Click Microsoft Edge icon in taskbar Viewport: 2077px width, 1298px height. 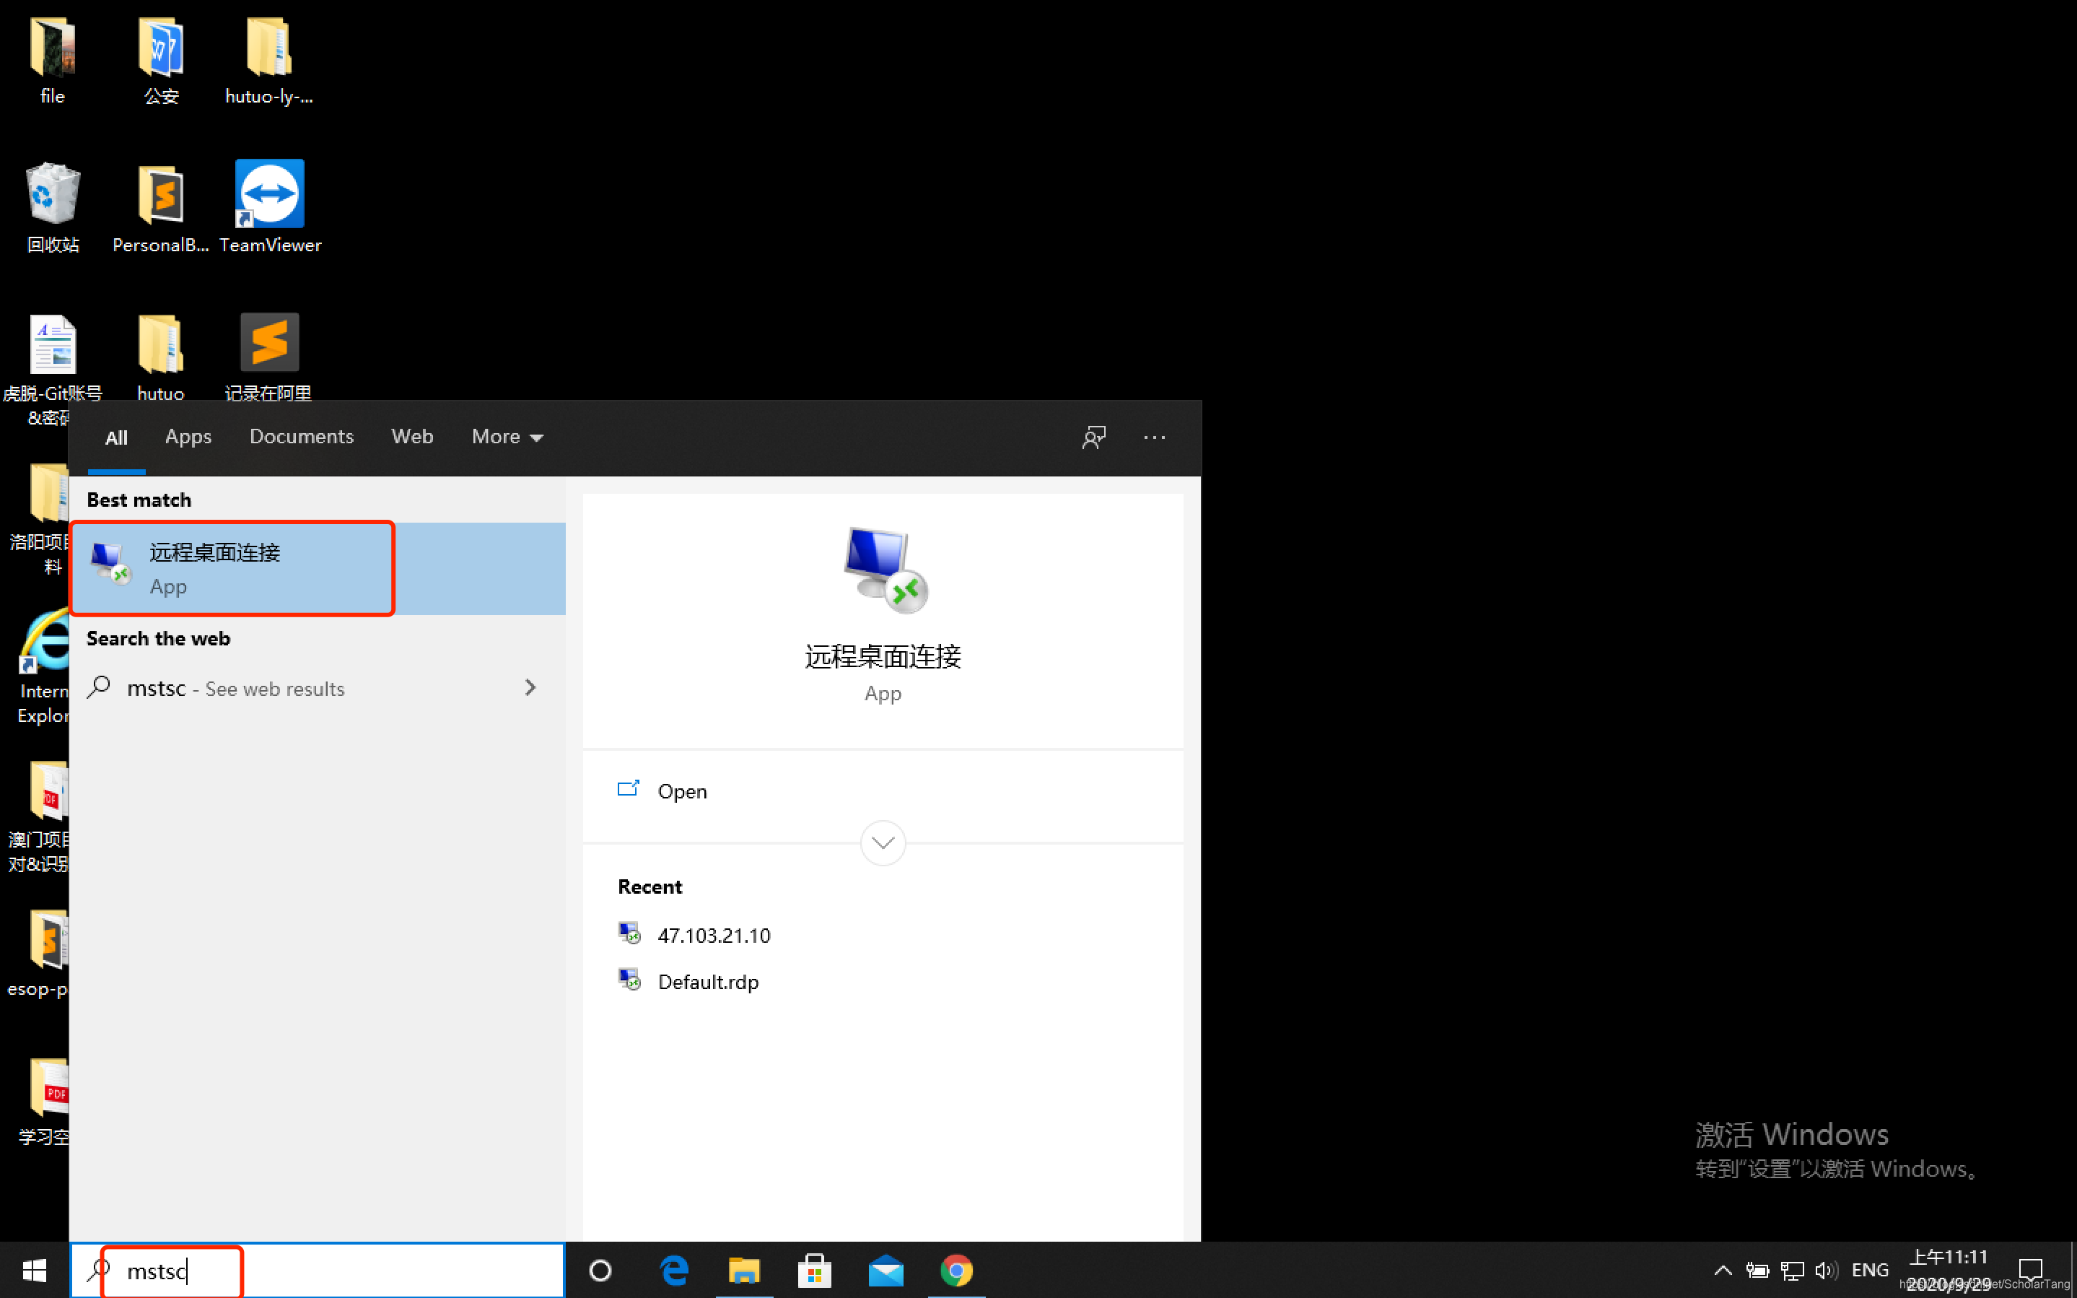[x=673, y=1270]
